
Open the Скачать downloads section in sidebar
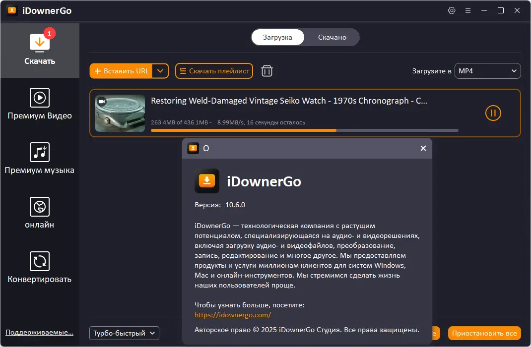pyautogui.click(x=40, y=50)
